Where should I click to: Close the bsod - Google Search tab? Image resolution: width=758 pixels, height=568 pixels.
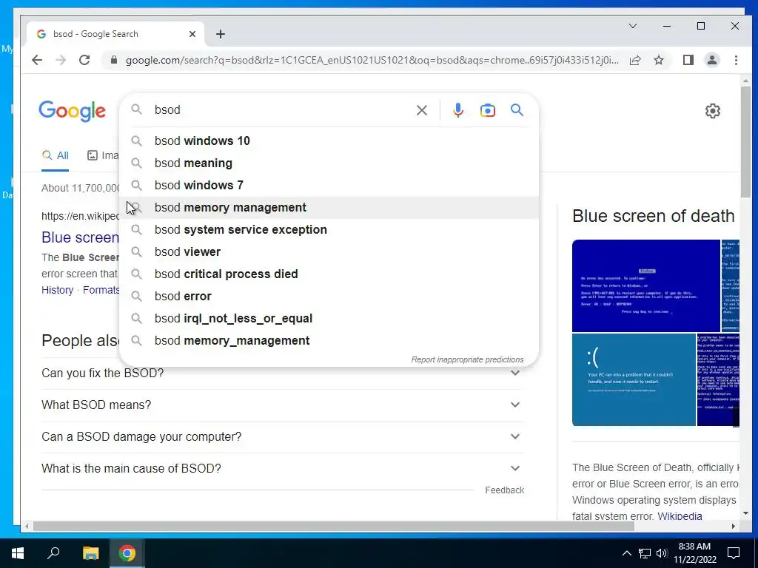[192, 34]
